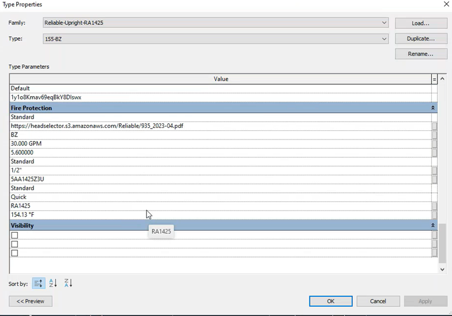Tick the first Visibility checkbox
This screenshot has width=452, height=316.
point(14,236)
